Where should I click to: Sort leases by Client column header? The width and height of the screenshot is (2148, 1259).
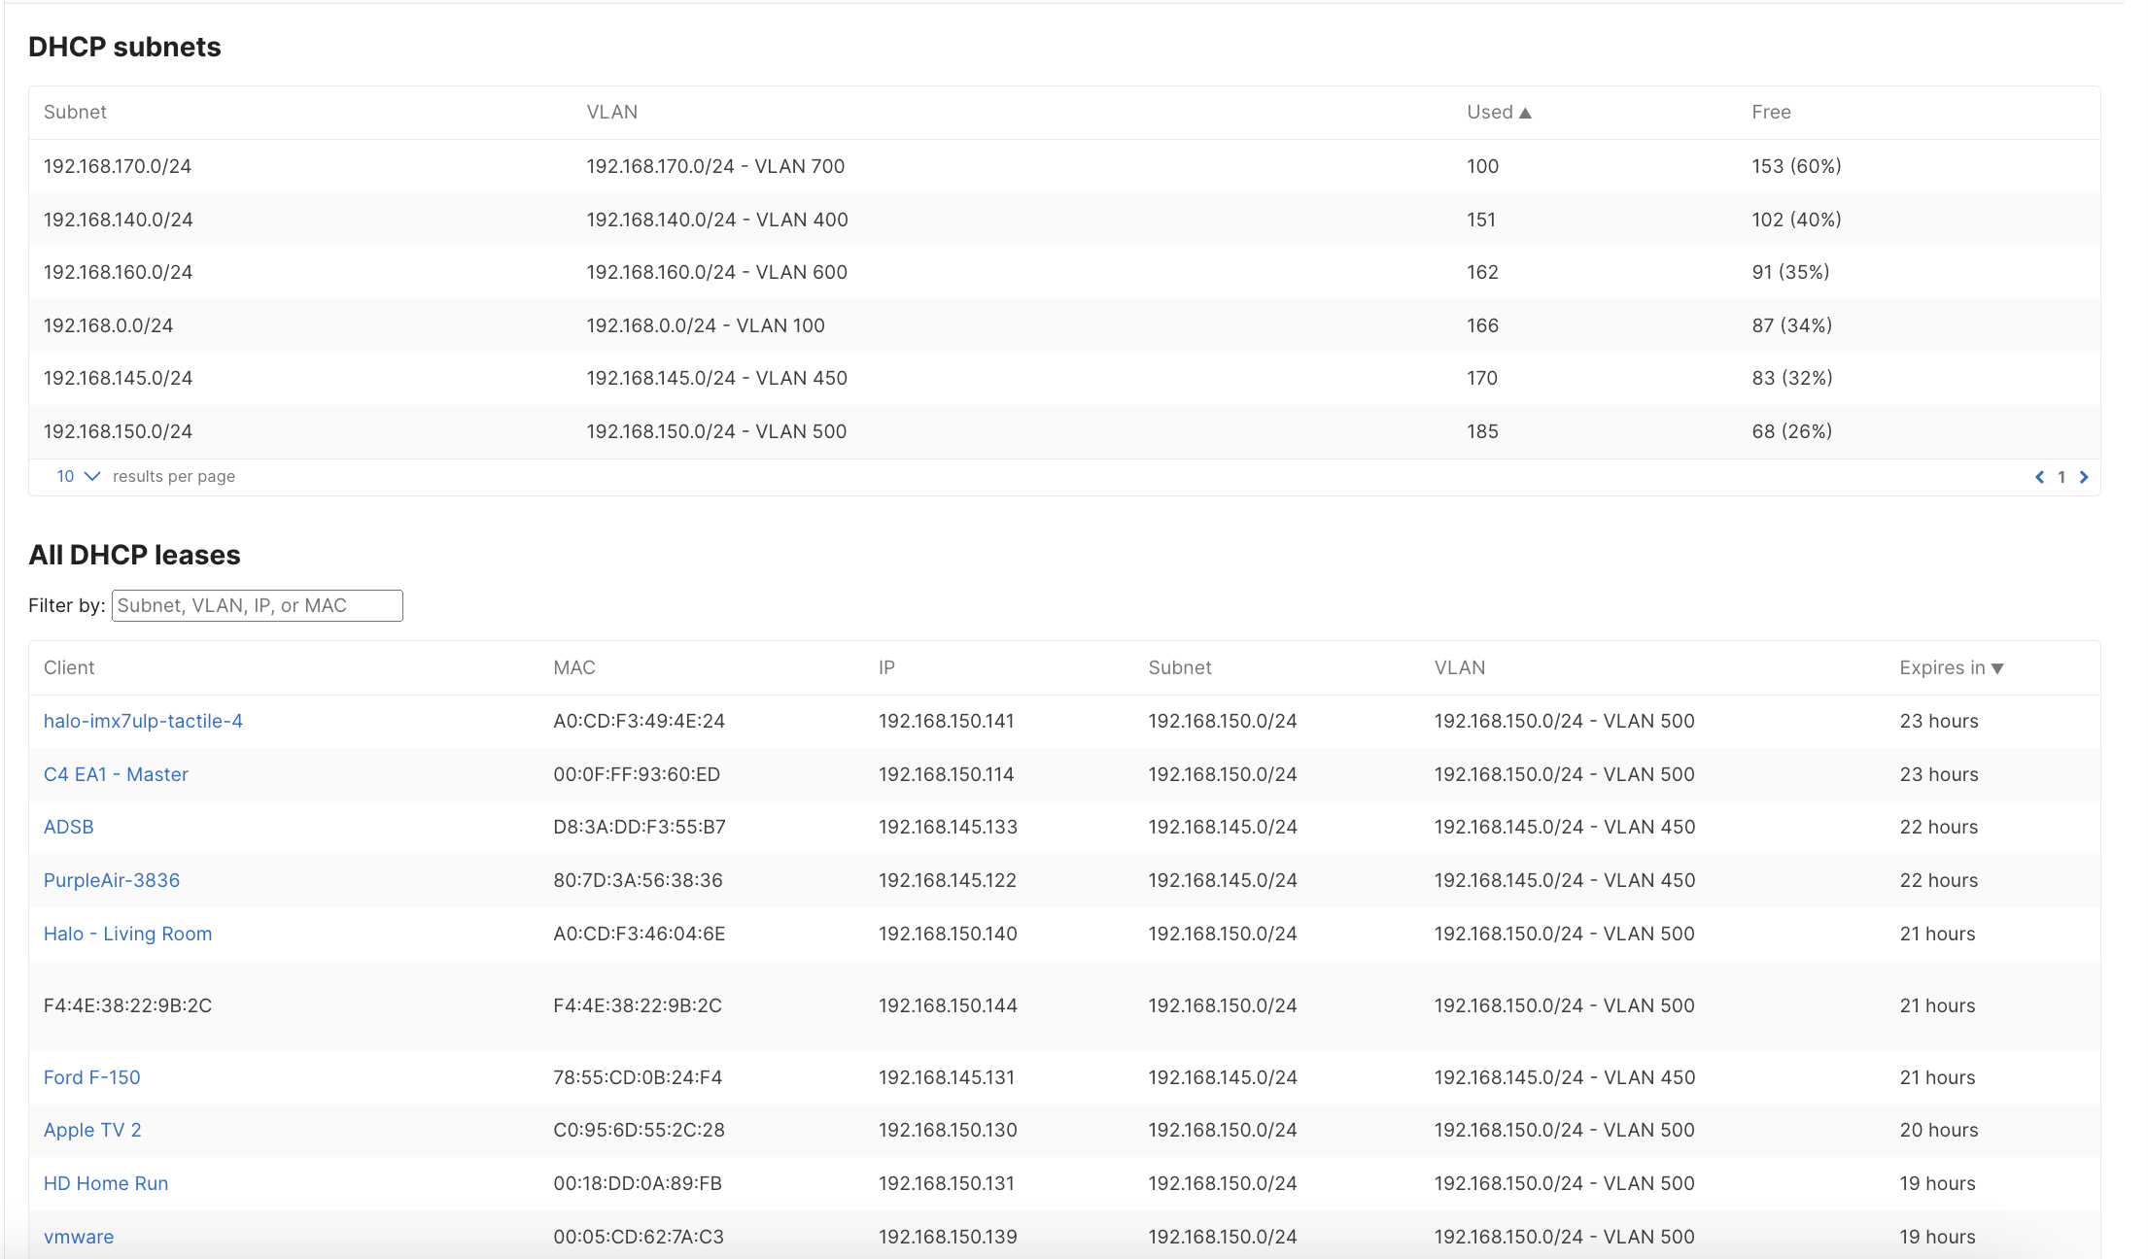(x=69, y=667)
